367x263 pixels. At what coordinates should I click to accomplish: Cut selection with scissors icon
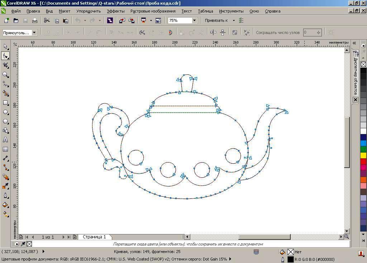tap(47, 20)
